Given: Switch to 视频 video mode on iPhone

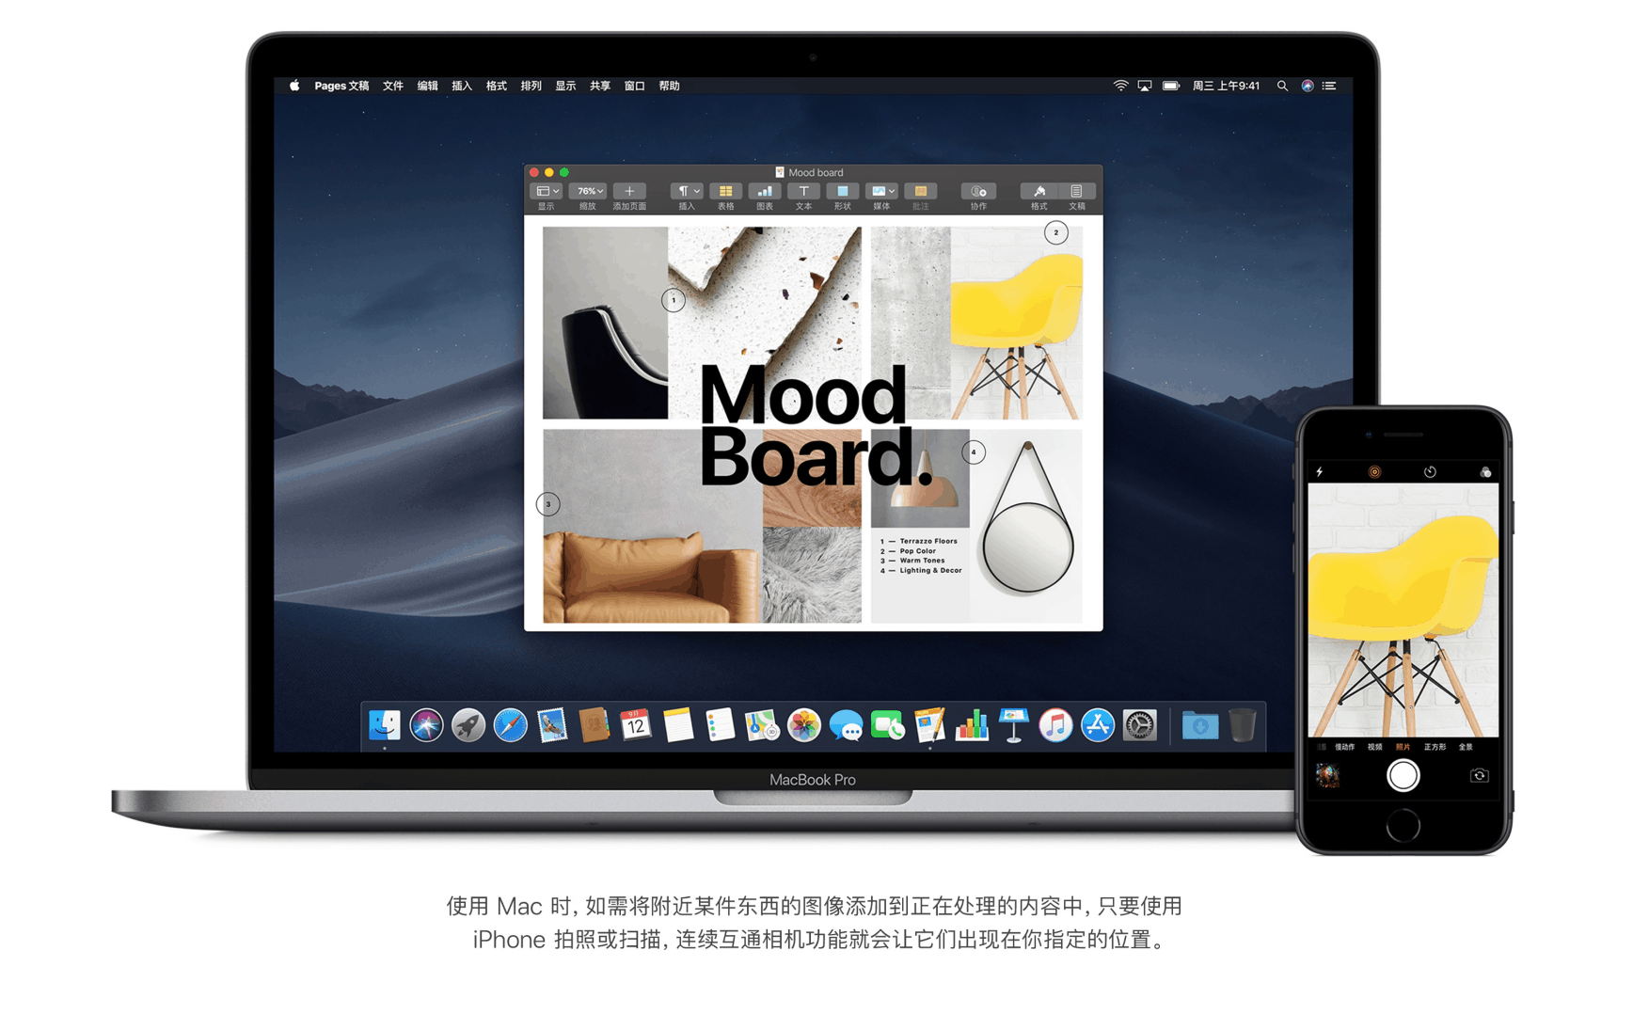Looking at the screenshot, I should tap(1375, 747).
